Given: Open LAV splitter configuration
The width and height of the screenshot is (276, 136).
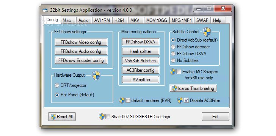Looking at the screenshot, I should point(140,80).
